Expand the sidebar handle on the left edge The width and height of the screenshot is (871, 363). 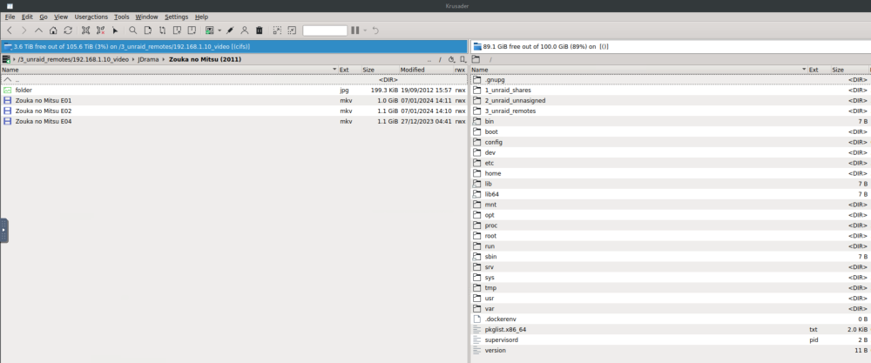tap(3, 231)
